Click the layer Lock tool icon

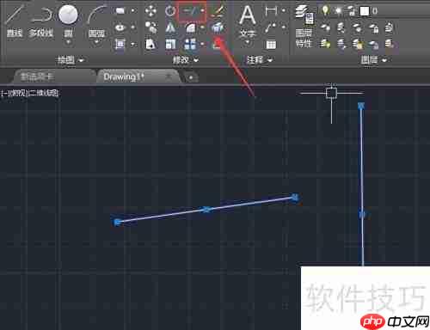coord(373,27)
